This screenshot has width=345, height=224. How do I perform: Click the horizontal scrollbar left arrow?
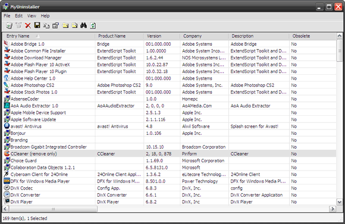pos(5,209)
